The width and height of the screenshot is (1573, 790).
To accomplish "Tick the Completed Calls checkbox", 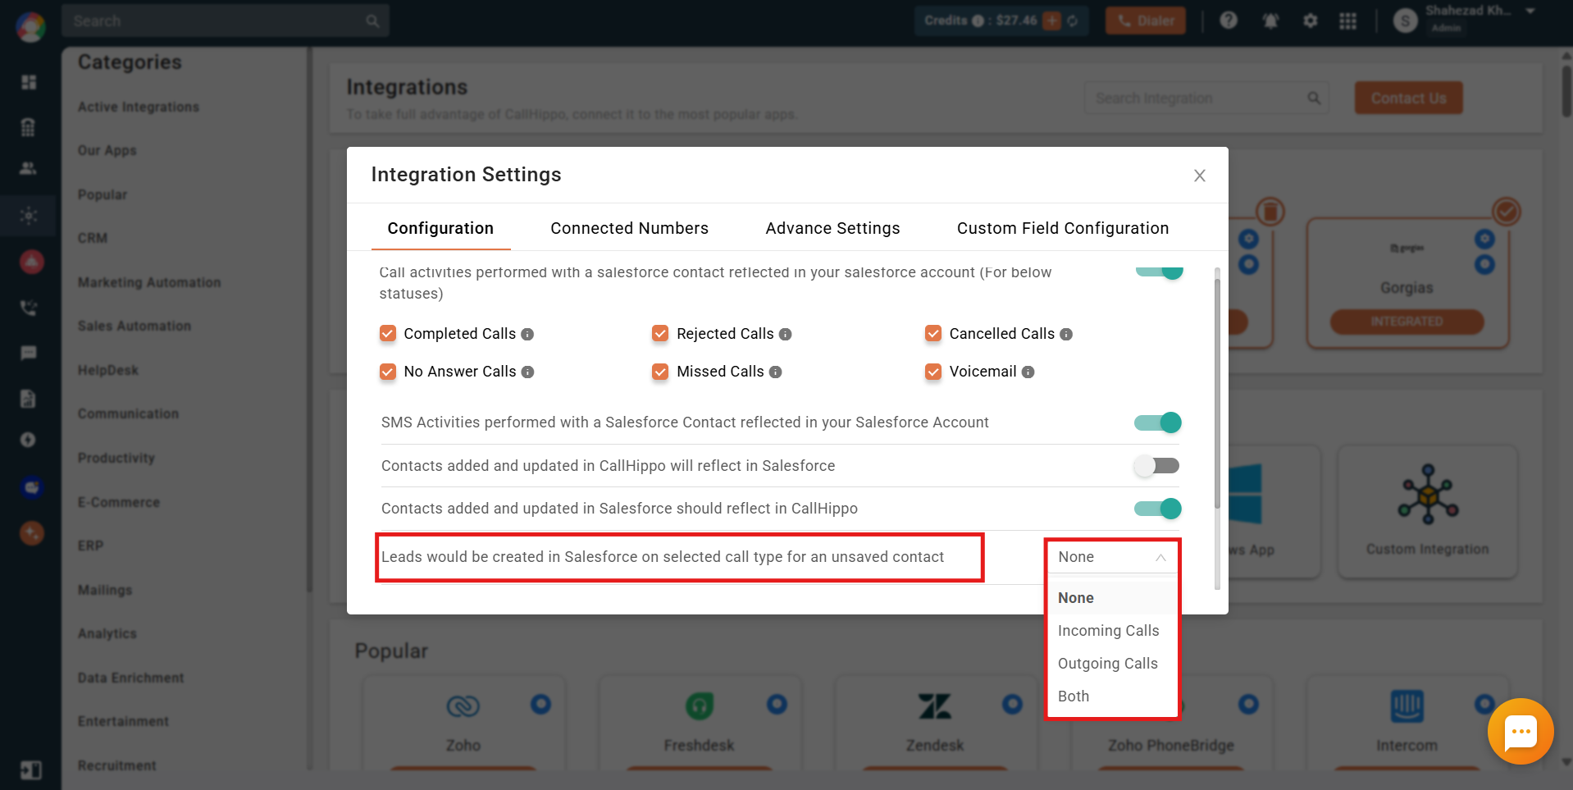I will 388,334.
